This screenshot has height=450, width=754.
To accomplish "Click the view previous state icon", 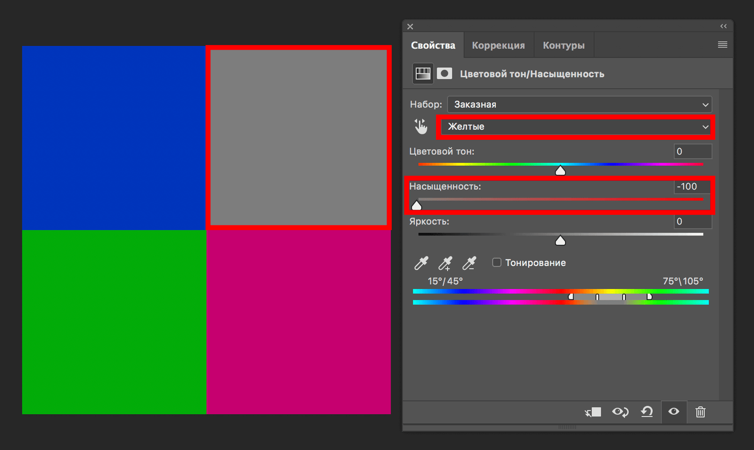I will tap(620, 412).
